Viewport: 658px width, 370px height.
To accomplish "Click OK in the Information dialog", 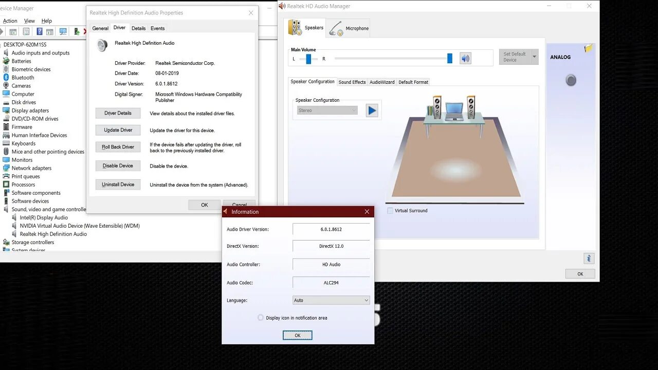I will 297,335.
